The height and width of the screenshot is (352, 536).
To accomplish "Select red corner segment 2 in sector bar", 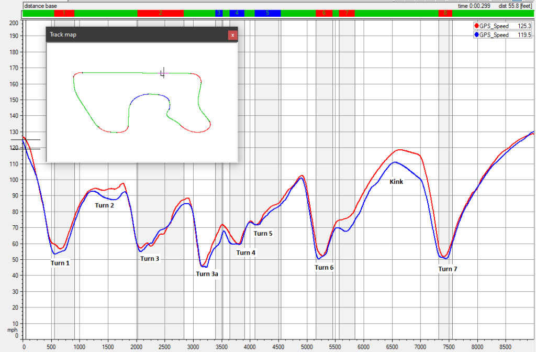I will pos(160,13).
